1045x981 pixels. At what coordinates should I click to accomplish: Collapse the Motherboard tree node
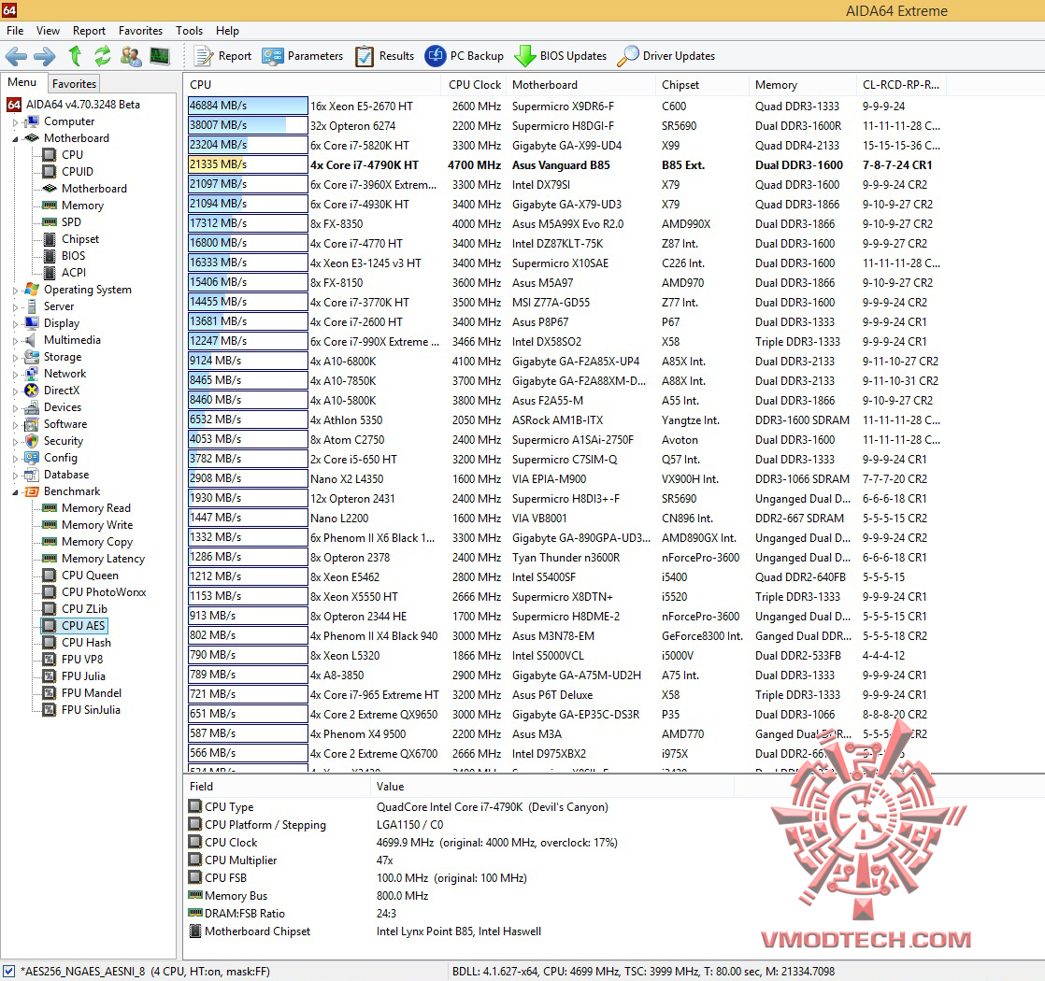pos(15,138)
